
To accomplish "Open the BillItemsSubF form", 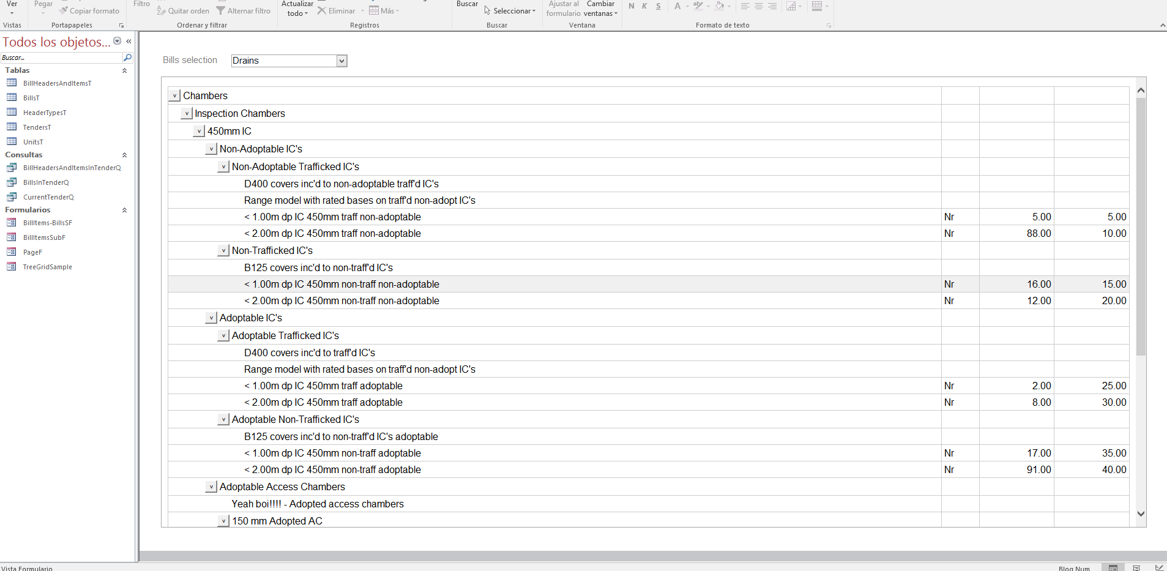I will pyautogui.click(x=44, y=237).
